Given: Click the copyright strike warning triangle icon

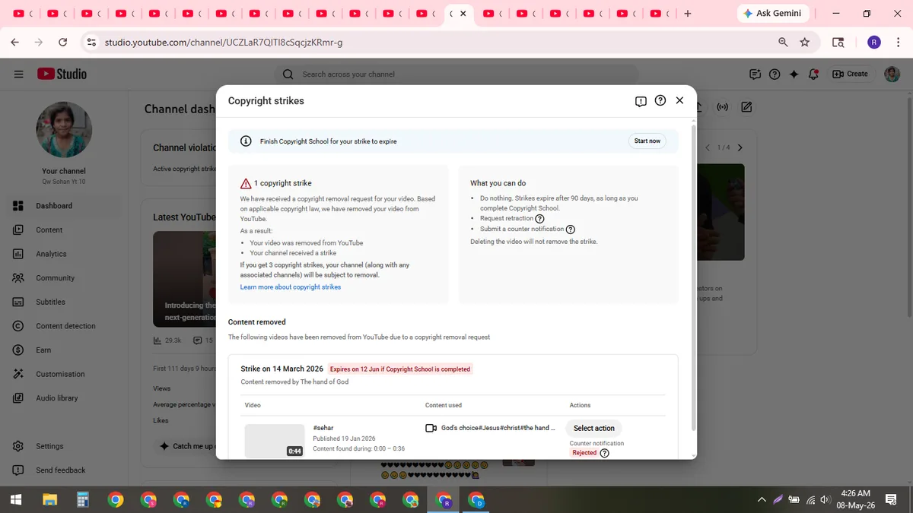Looking at the screenshot, I should click(x=246, y=183).
